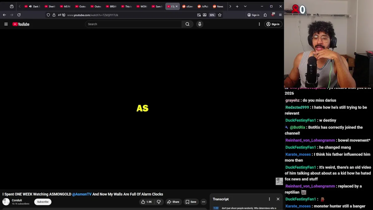The height and width of the screenshot is (210, 373).
Task: Click 'he changed mang' chat message
Action: pos(335,147)
